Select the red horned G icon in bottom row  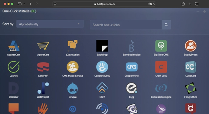[x=190, y=109]
